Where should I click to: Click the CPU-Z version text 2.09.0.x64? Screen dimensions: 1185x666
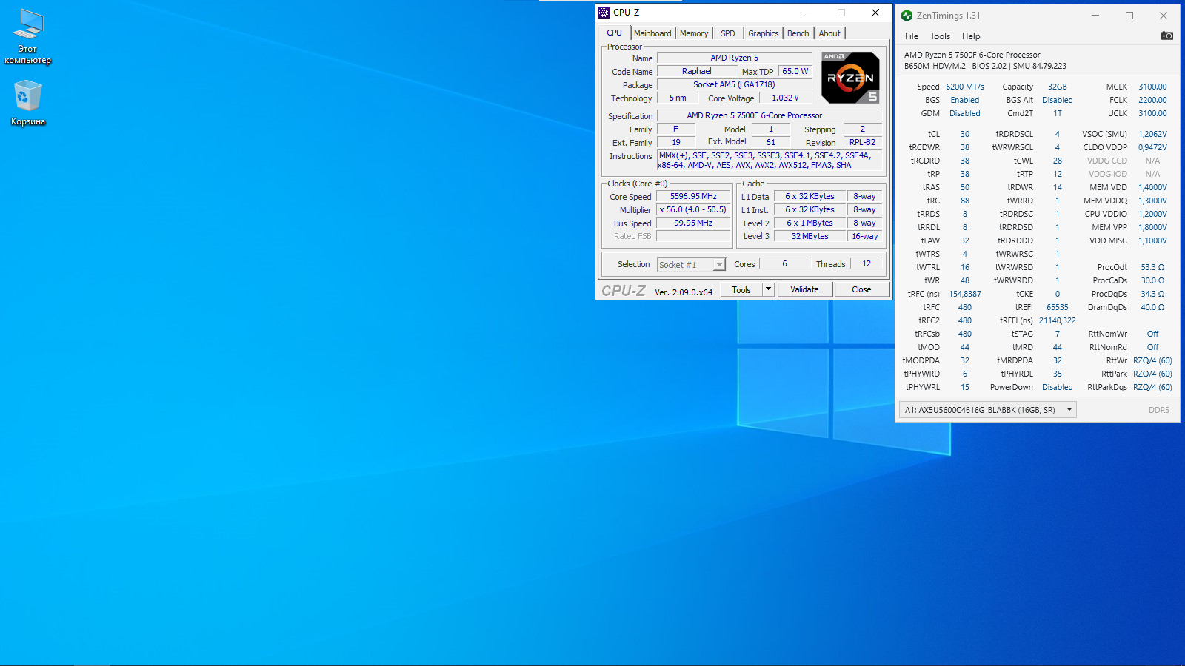click(x=684, y=292)
